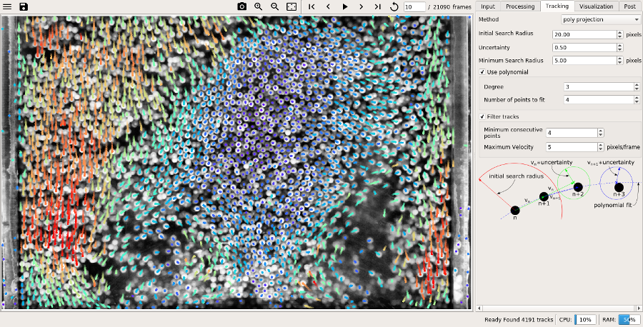The image size is (643, 327).
Task: Zoom in on the image view
Action: click(259, 6)
